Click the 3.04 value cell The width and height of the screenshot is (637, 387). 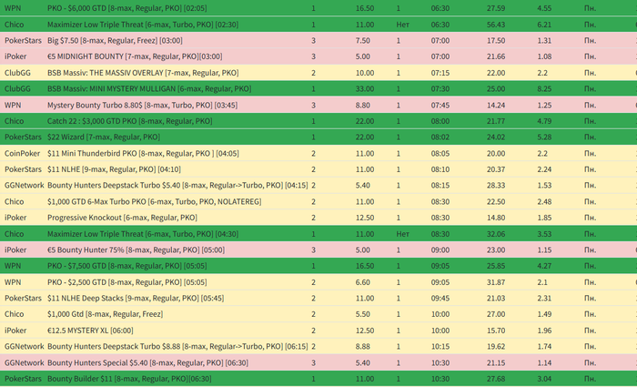pyautogui.click(x=544, y=379)
